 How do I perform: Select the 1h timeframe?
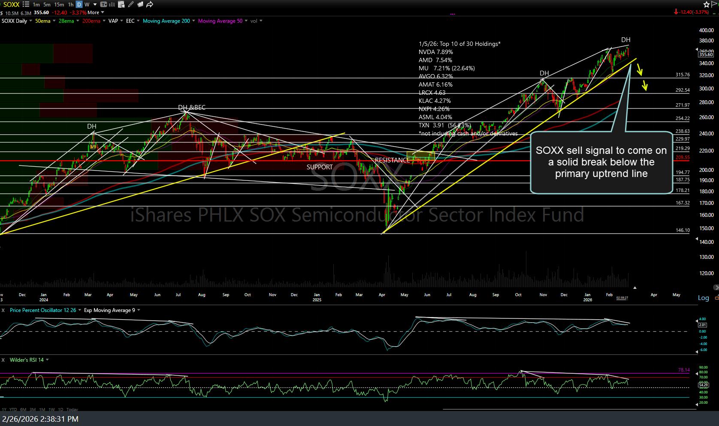(70, 5)
